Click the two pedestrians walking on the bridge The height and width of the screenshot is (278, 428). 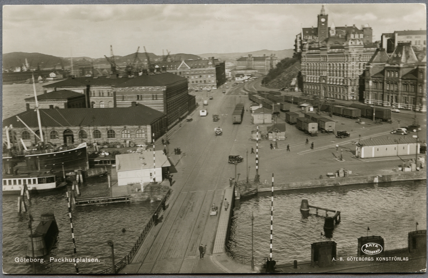pos(202,251)
